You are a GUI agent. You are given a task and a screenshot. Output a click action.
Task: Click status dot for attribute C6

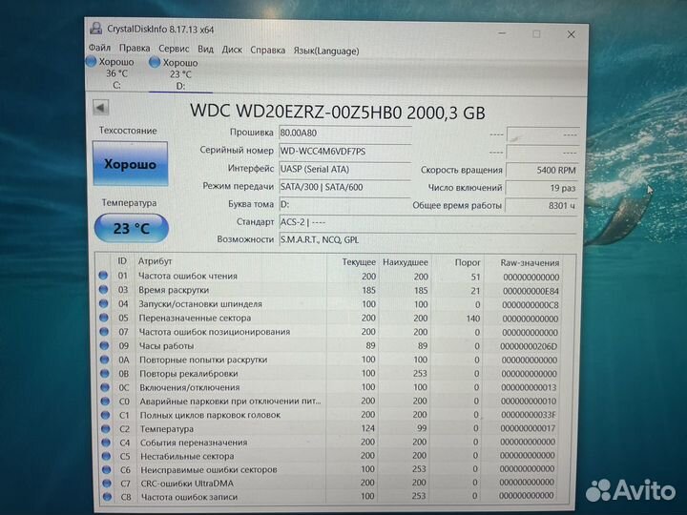(107, 469)
